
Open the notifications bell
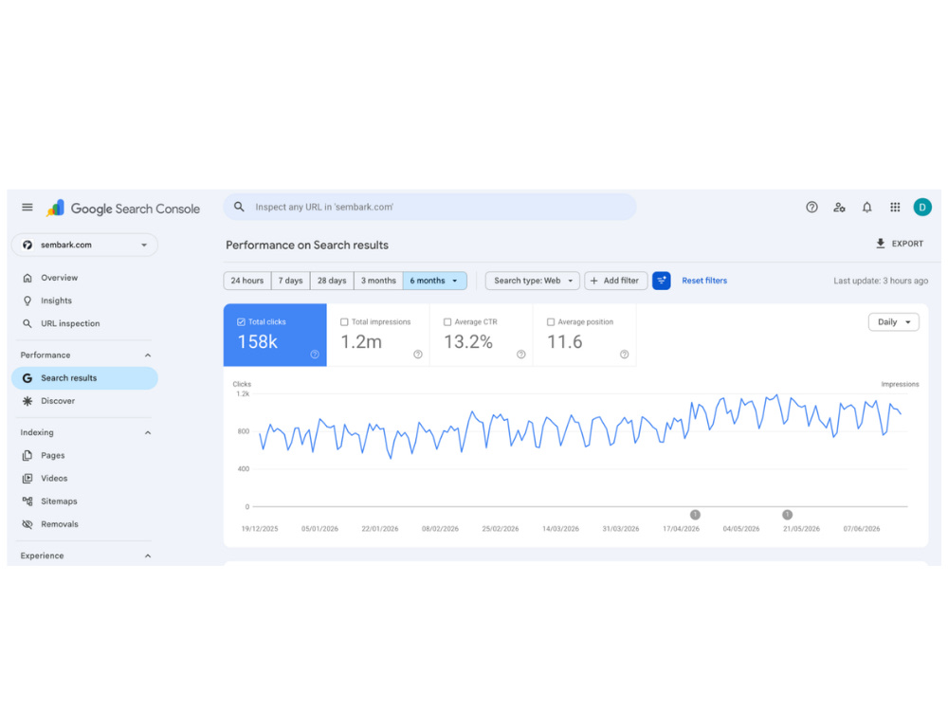(867, 208)
